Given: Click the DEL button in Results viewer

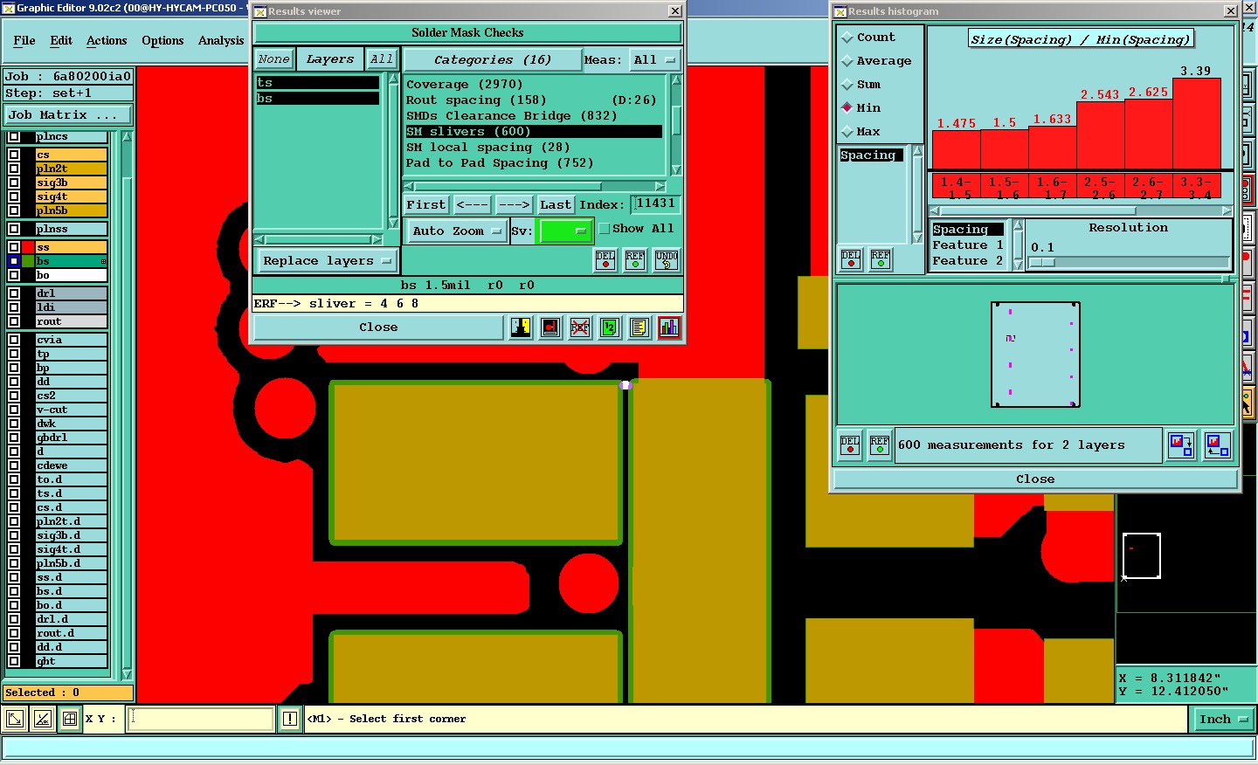Looking at the screenshot, I should (x=605, y=259).
